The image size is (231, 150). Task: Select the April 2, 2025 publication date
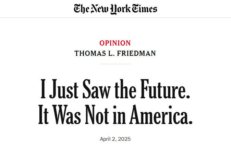[x=115, y=139]
